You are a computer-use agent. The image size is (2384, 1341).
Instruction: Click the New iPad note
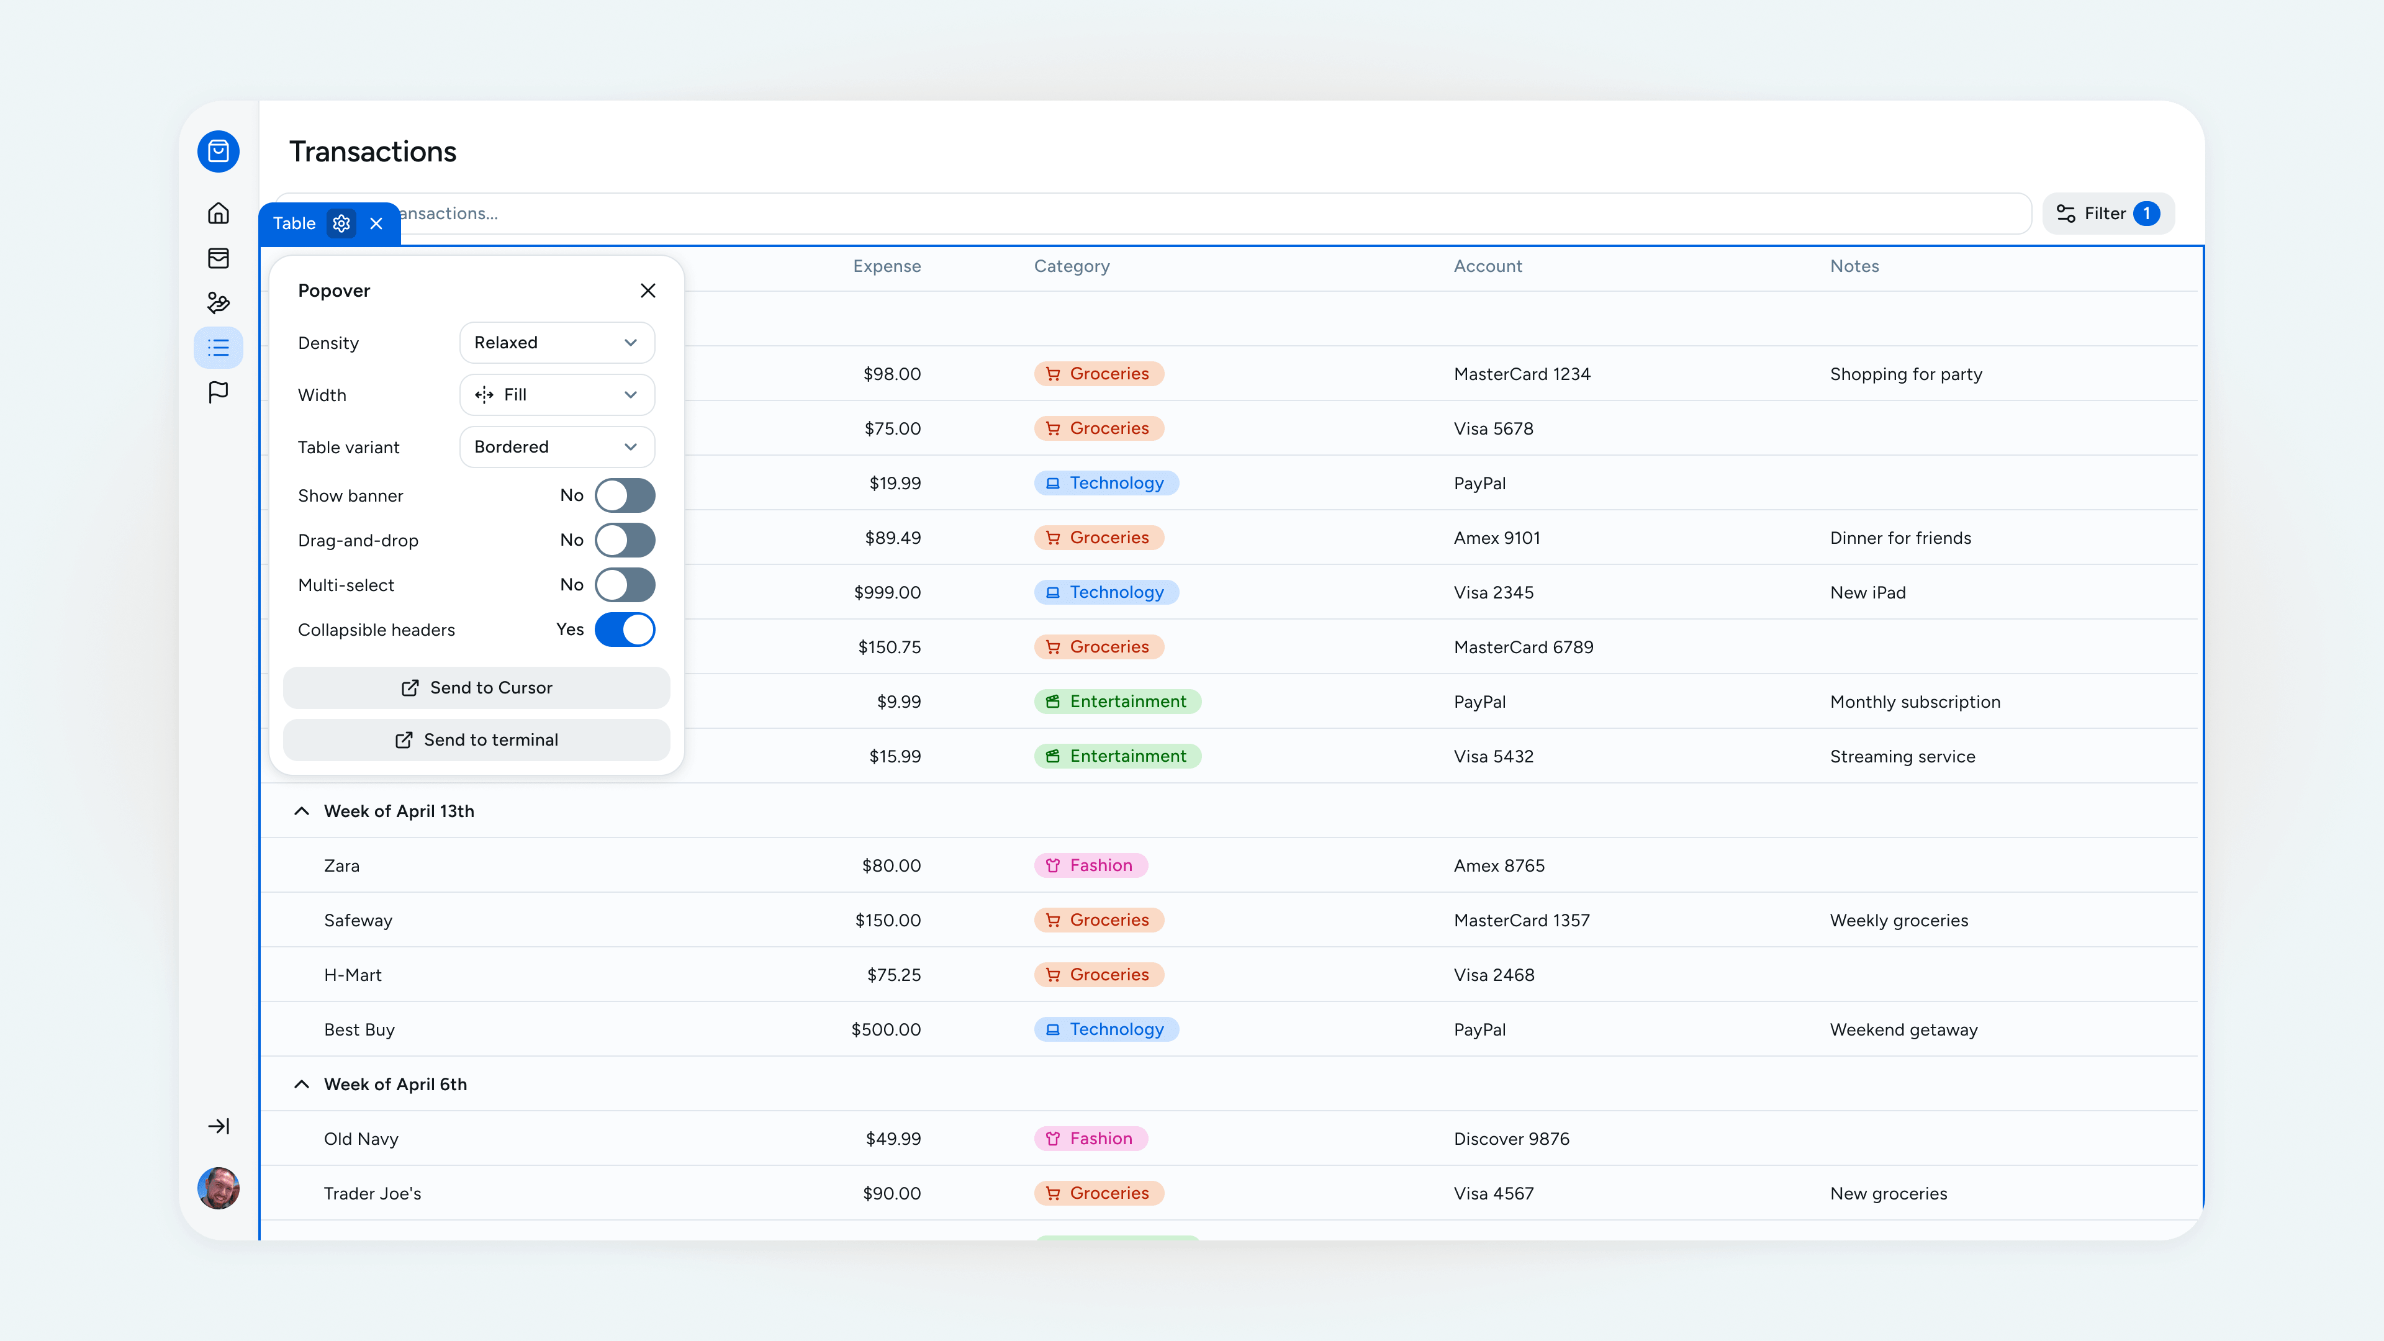(x=1867, y=594)
